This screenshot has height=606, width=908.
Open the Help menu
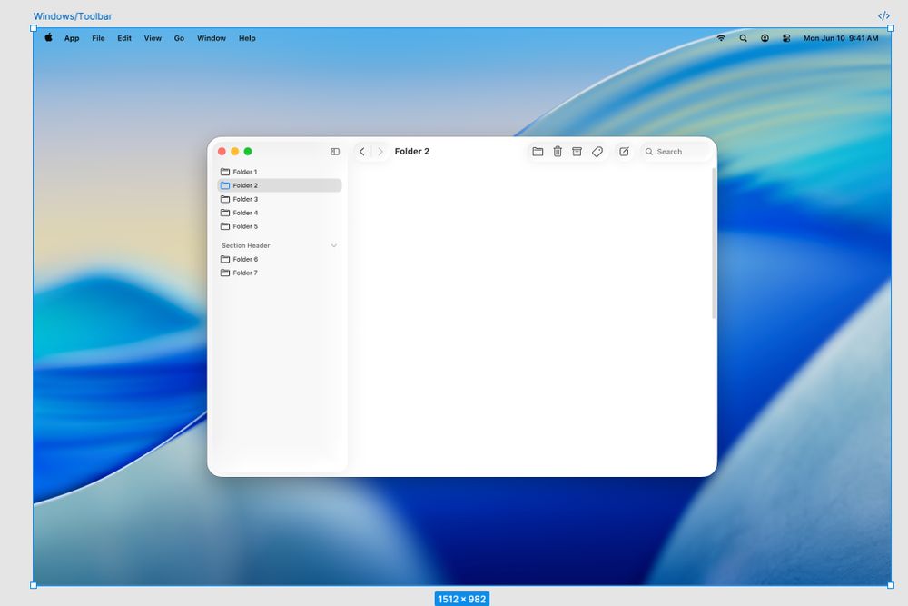pyautogui.click(x=247, y=38)
